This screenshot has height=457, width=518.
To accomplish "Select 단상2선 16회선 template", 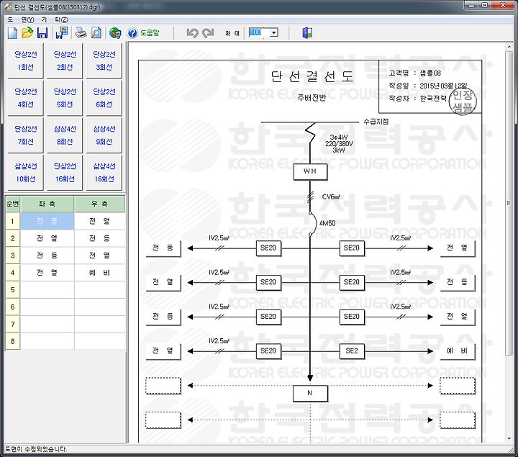I will point(65,173).
